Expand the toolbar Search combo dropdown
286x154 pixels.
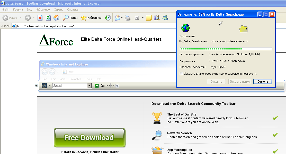[x=90, y=85]
